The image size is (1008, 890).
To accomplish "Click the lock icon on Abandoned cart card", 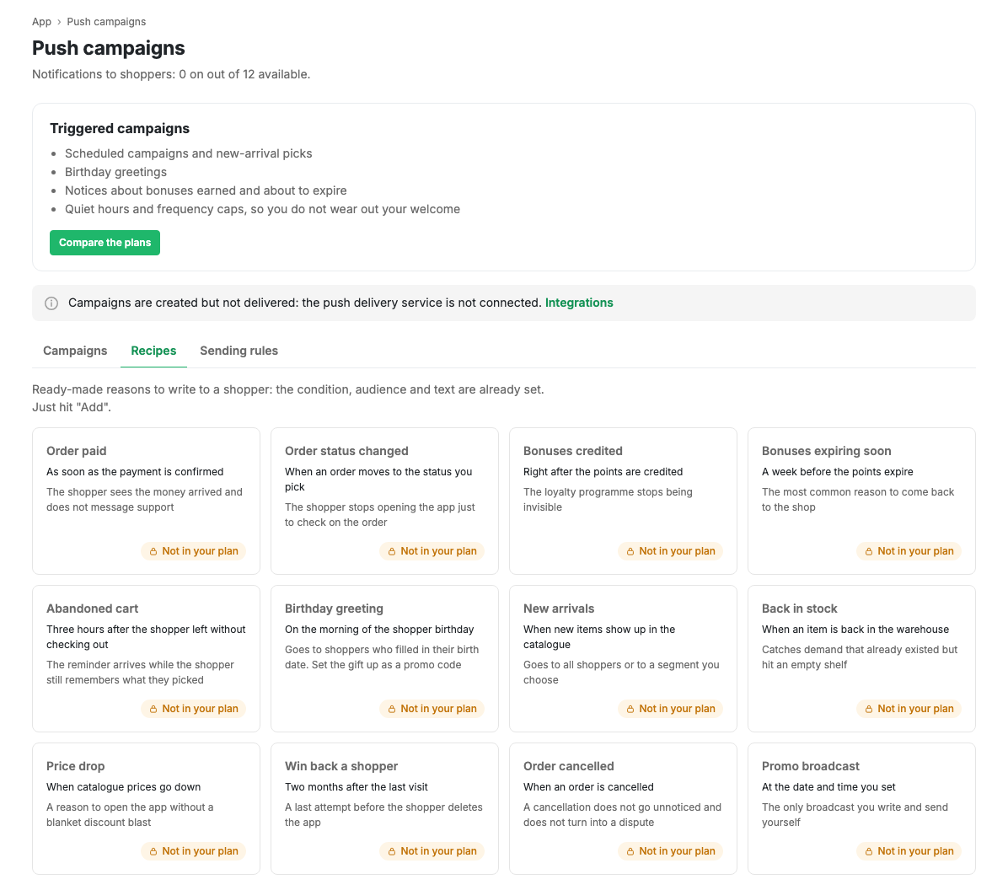I will [153, 710].
